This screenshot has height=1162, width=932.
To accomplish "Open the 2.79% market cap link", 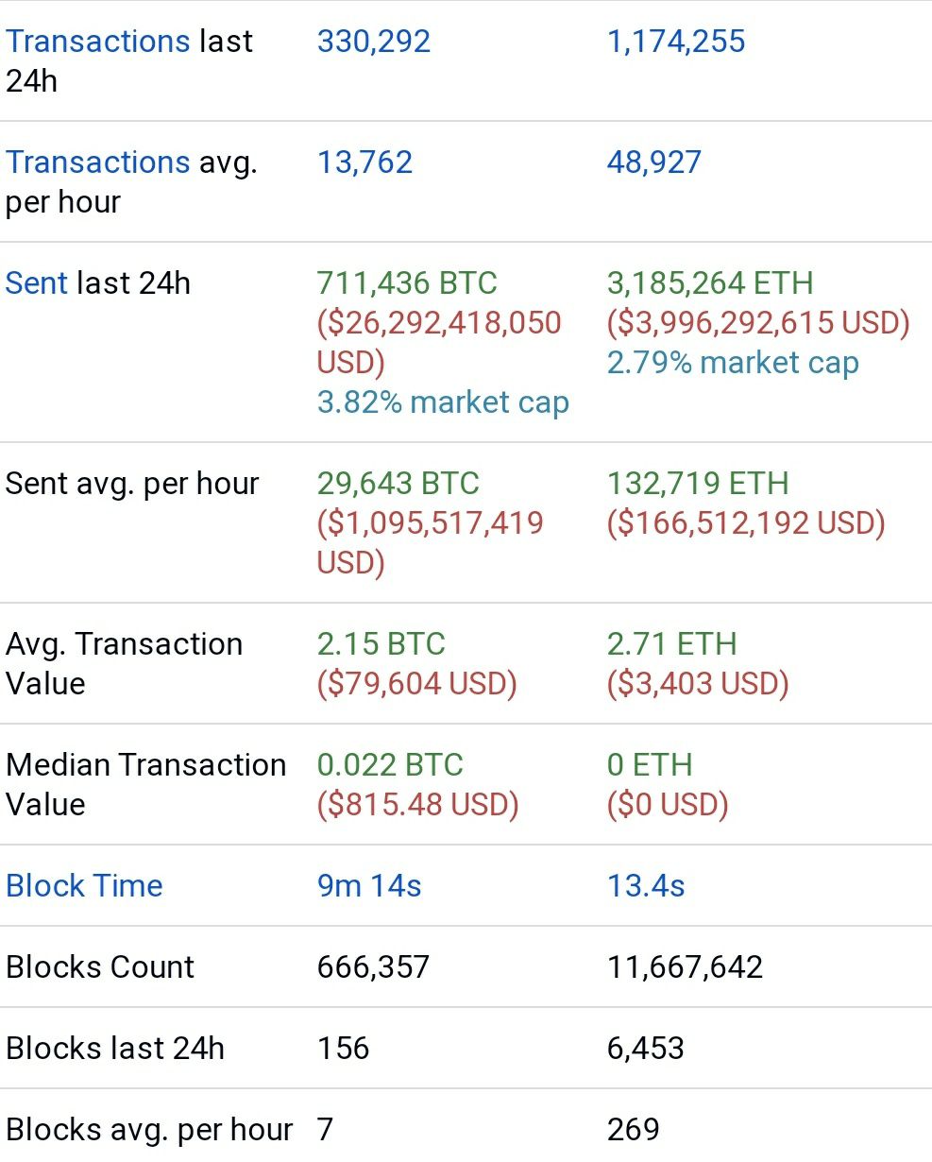I will pyautogui.click(x=733, y=363).
